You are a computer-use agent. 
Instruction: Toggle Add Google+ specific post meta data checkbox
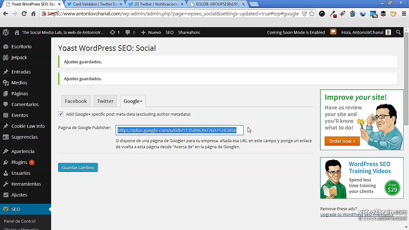[61, 114]
